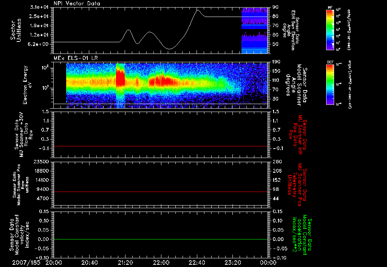Click the '190' scanner angle tick label
387x267 pixels.
(x=276, y=62)
